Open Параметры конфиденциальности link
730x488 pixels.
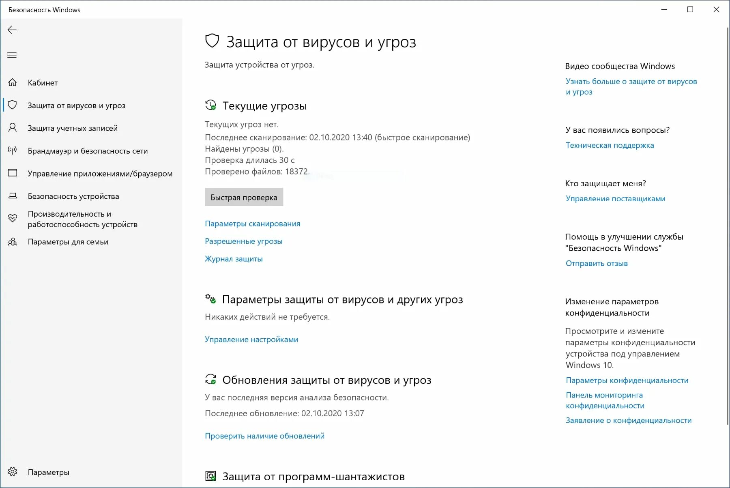[627, 380]
